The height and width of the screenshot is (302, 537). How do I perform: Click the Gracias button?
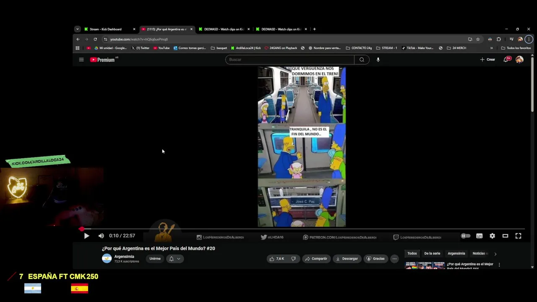tap(375, 259)
